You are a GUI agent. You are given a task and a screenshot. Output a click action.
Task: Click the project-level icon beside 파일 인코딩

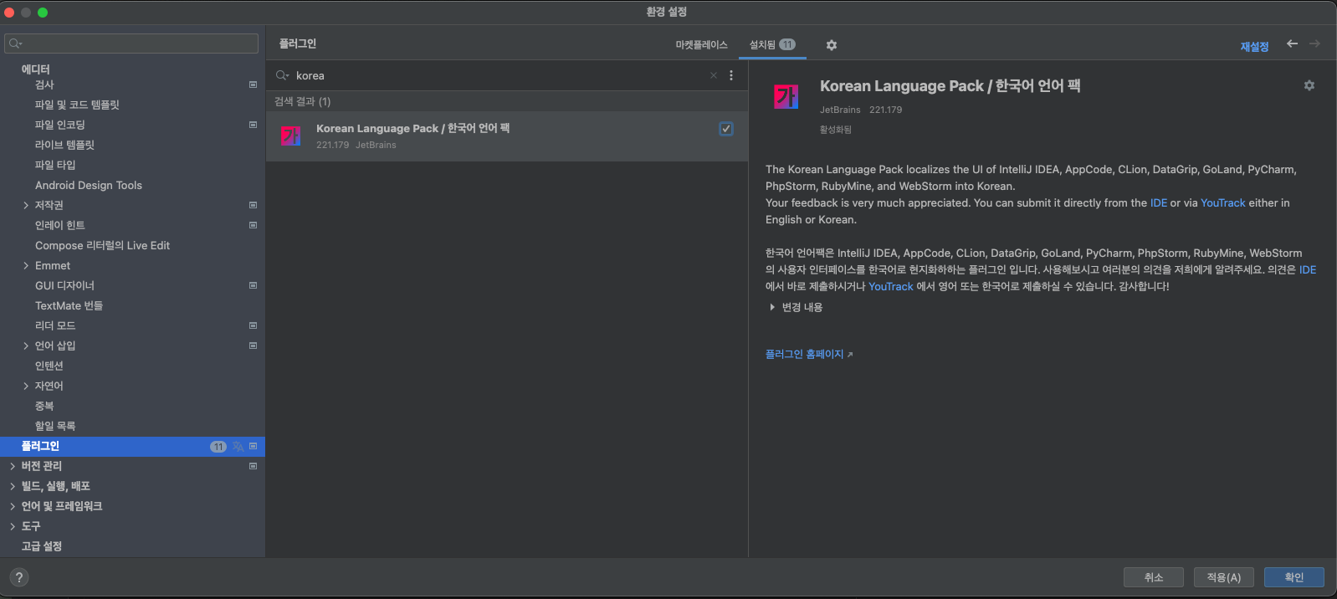click(x=253, y=125)
